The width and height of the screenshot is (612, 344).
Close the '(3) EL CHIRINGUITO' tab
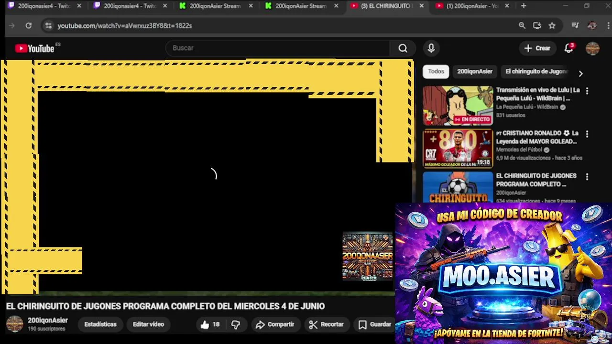pos(421,6)
